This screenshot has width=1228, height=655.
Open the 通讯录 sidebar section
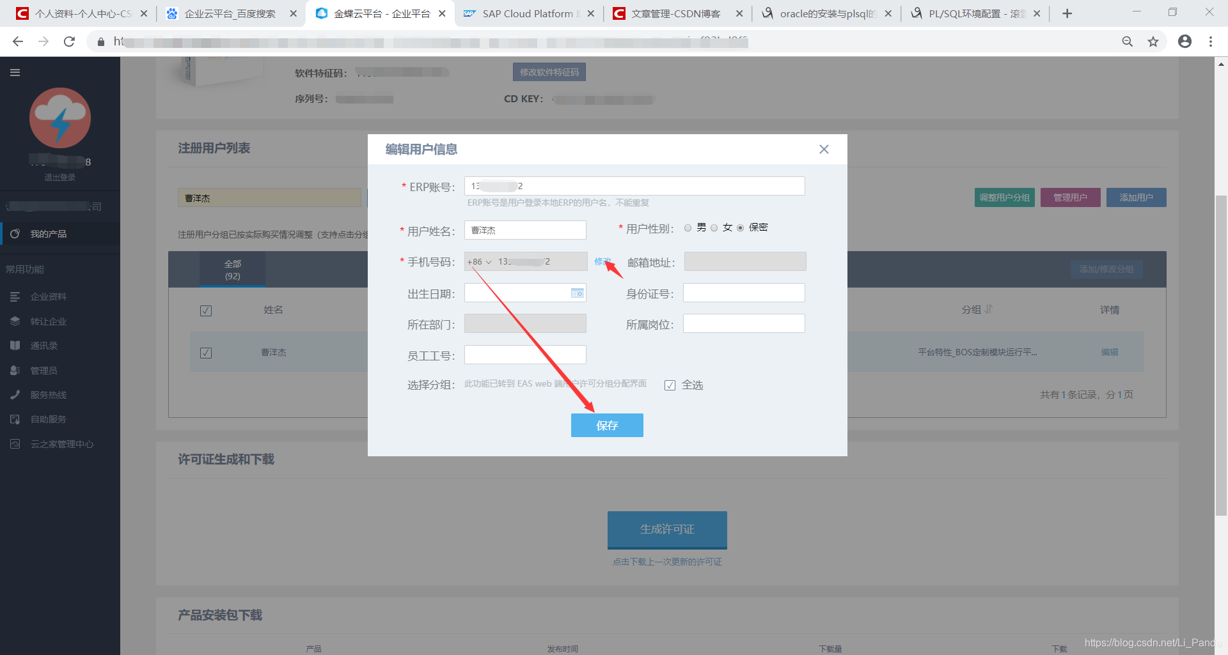pyautogui.click(x=43, y=345)
